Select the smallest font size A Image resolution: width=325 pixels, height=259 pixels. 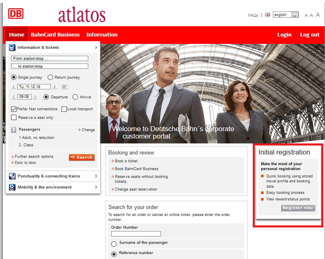306,15
